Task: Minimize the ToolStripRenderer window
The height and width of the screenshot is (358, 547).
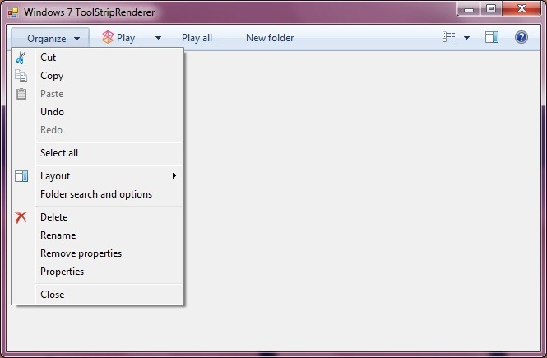Action: tap(469, 9)
